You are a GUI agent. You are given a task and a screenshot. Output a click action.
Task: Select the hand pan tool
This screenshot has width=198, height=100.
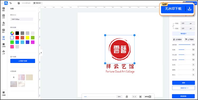[x=127, y=97]
